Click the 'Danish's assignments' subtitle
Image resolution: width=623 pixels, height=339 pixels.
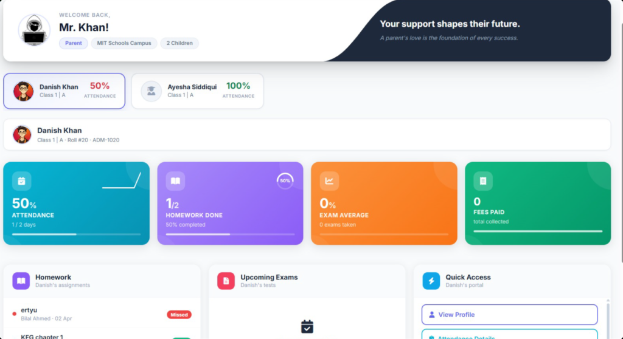63,285
